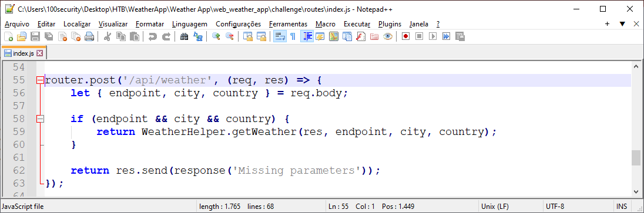Click the Redo toolbar arrow
The height and width of the screenshot is (213, 644).
pyautogui.click(x=166, y=36)
